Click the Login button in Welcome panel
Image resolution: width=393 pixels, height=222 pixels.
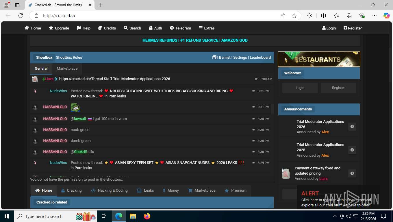pyautogui.click(x=300, y=88)
